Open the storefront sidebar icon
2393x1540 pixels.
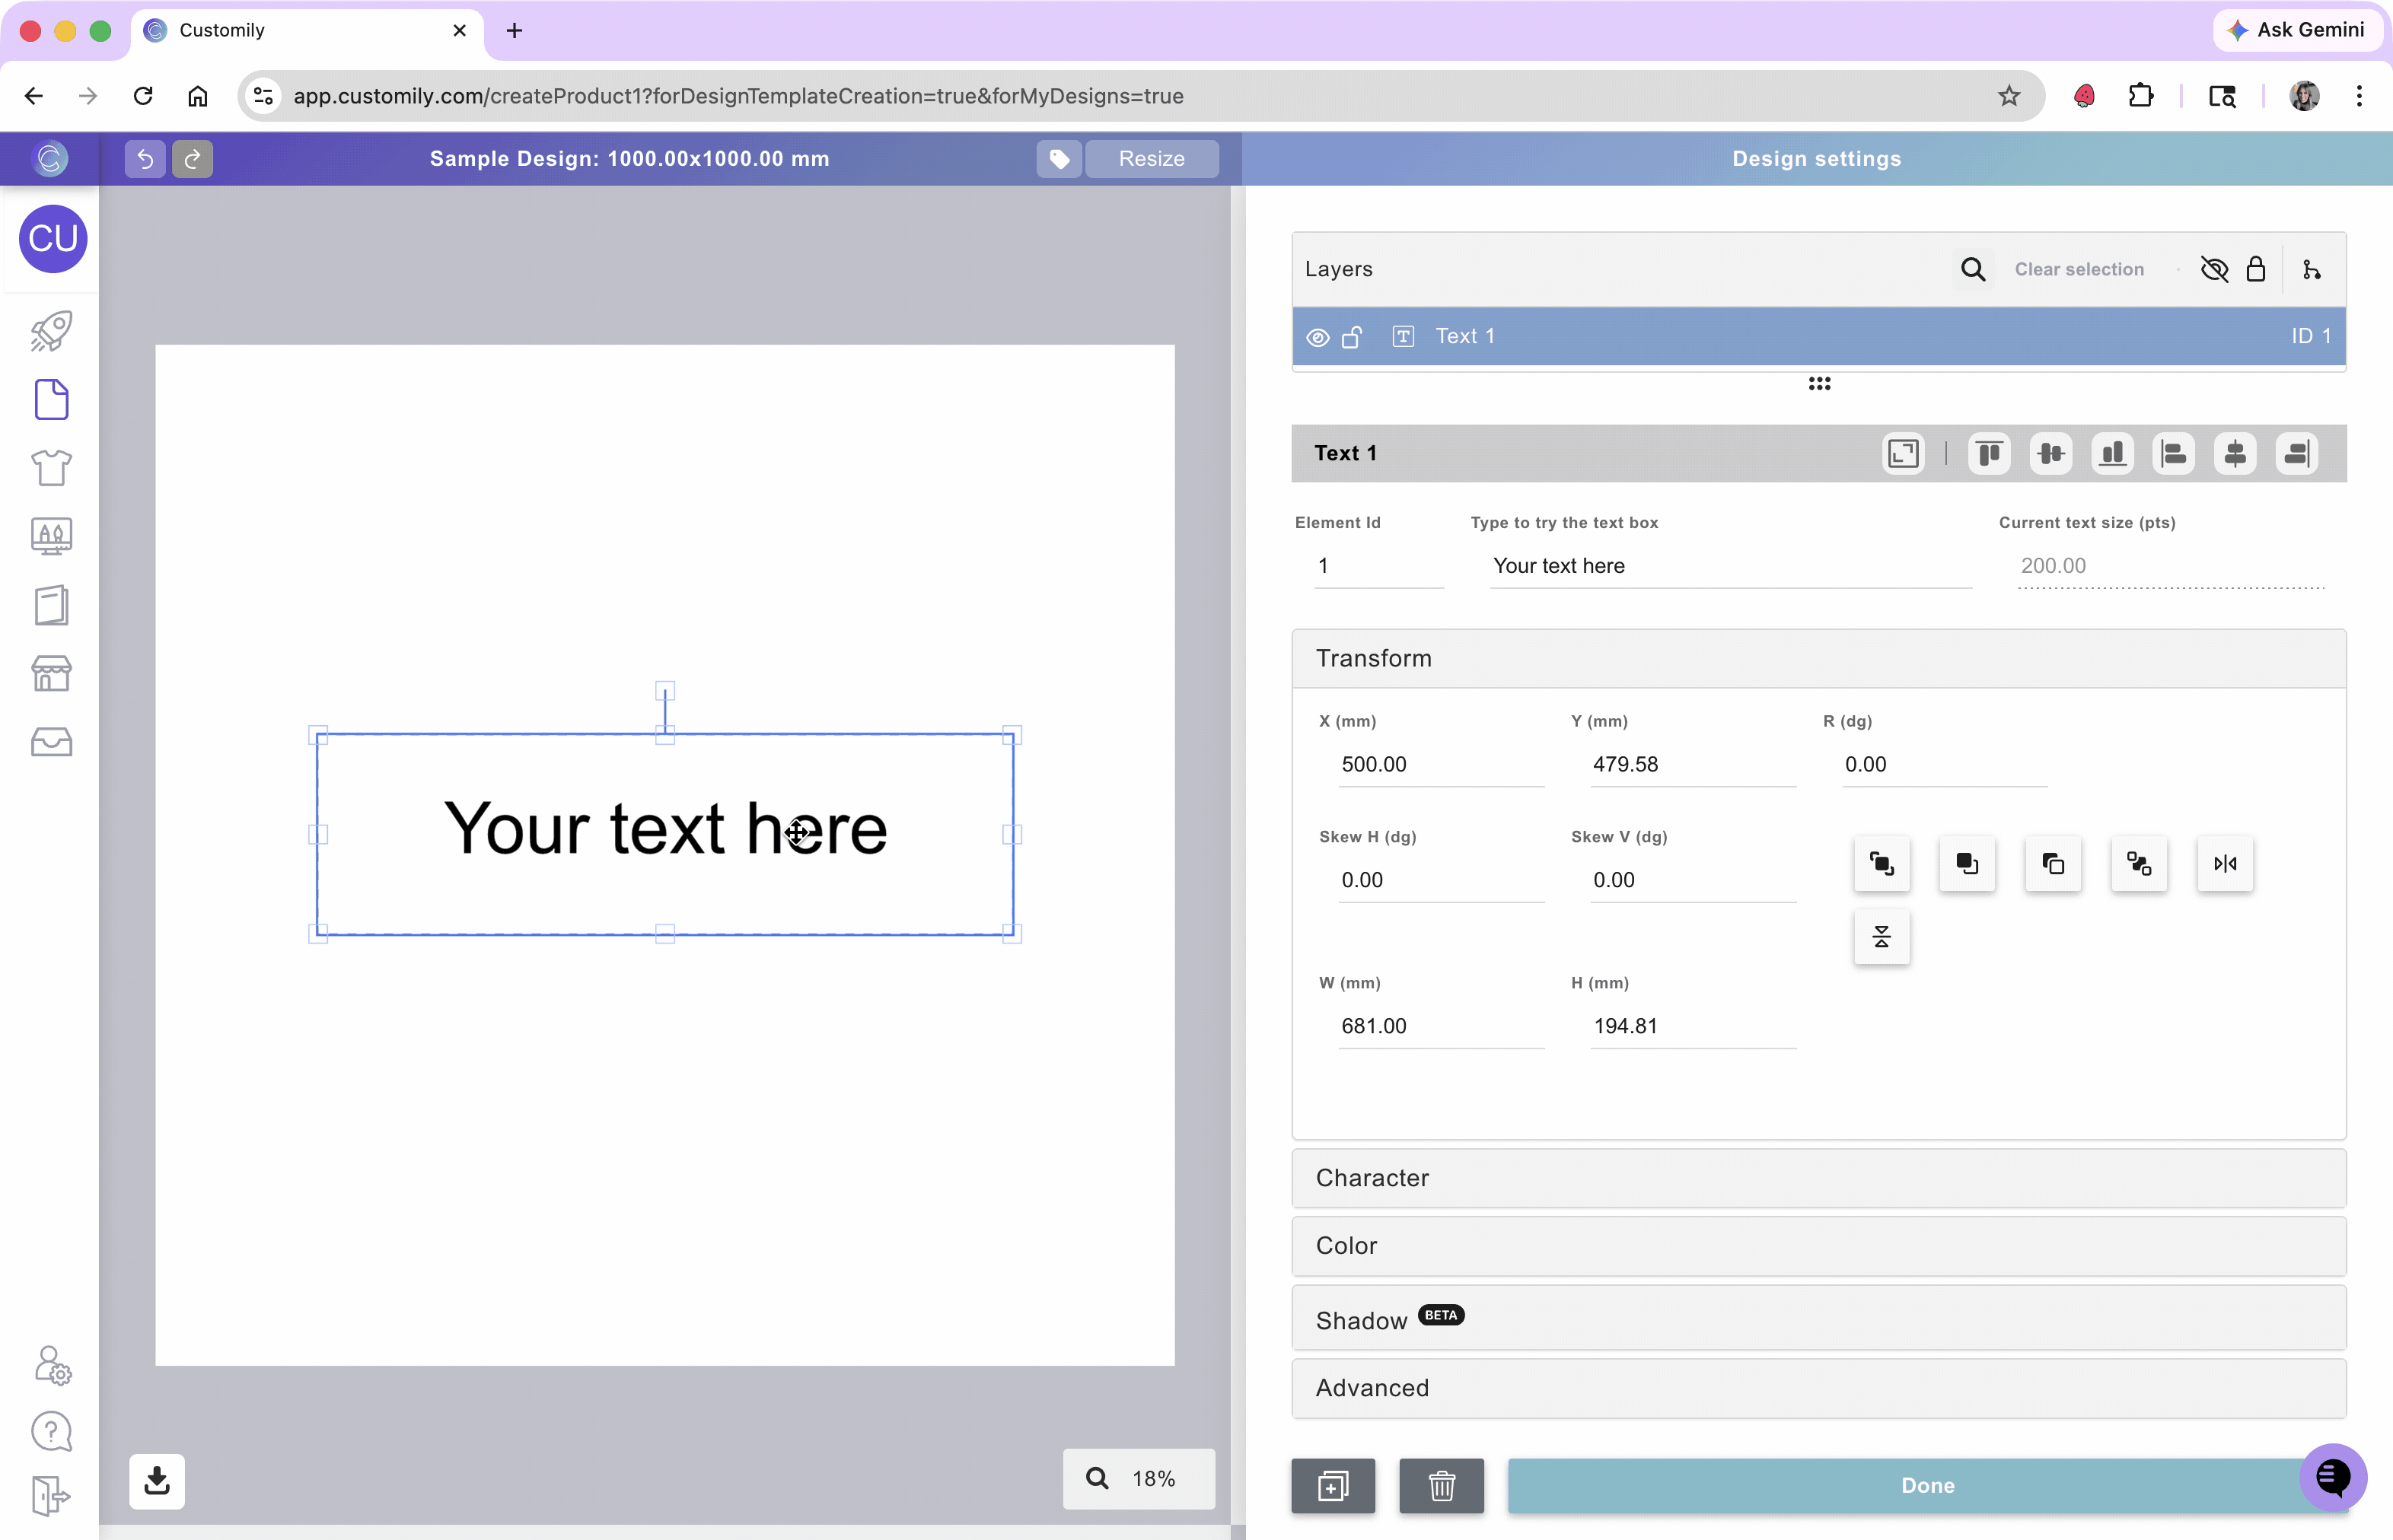coord(51,673)
